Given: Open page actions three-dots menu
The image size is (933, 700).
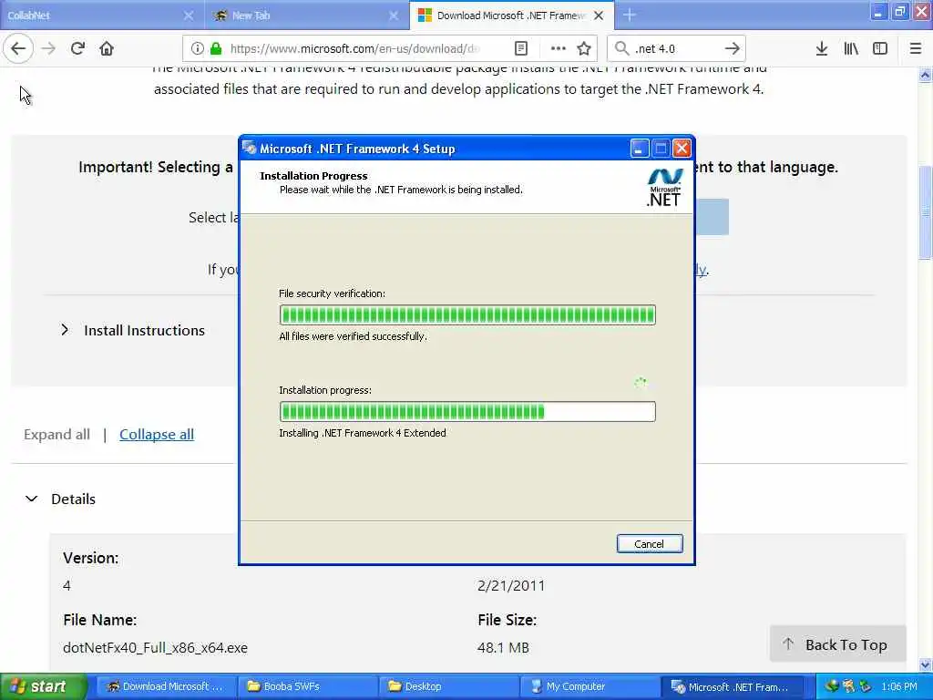Looking at the screenshot, I should [x=558, y=48].
